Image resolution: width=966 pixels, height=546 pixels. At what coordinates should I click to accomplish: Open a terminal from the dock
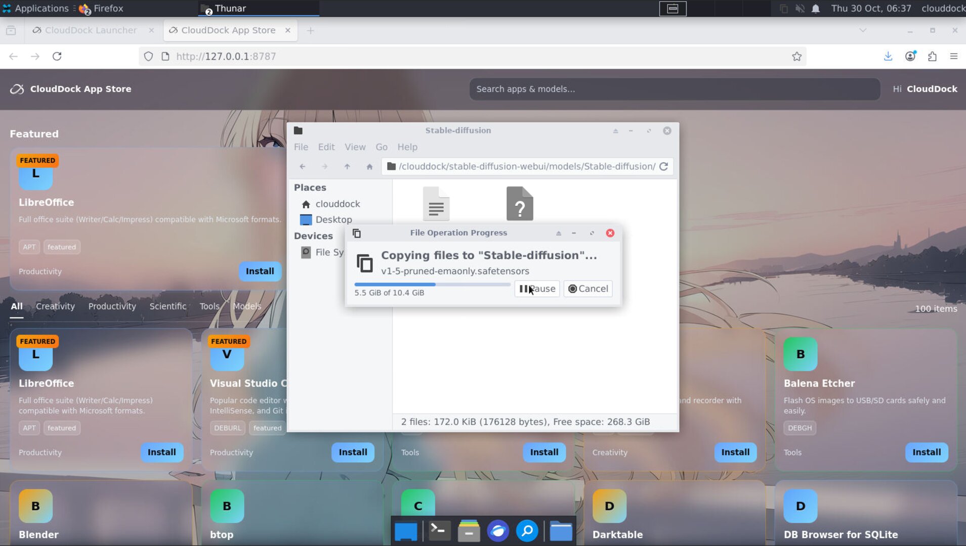click(438, 531)
